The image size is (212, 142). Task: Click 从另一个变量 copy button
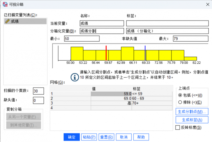23,117
